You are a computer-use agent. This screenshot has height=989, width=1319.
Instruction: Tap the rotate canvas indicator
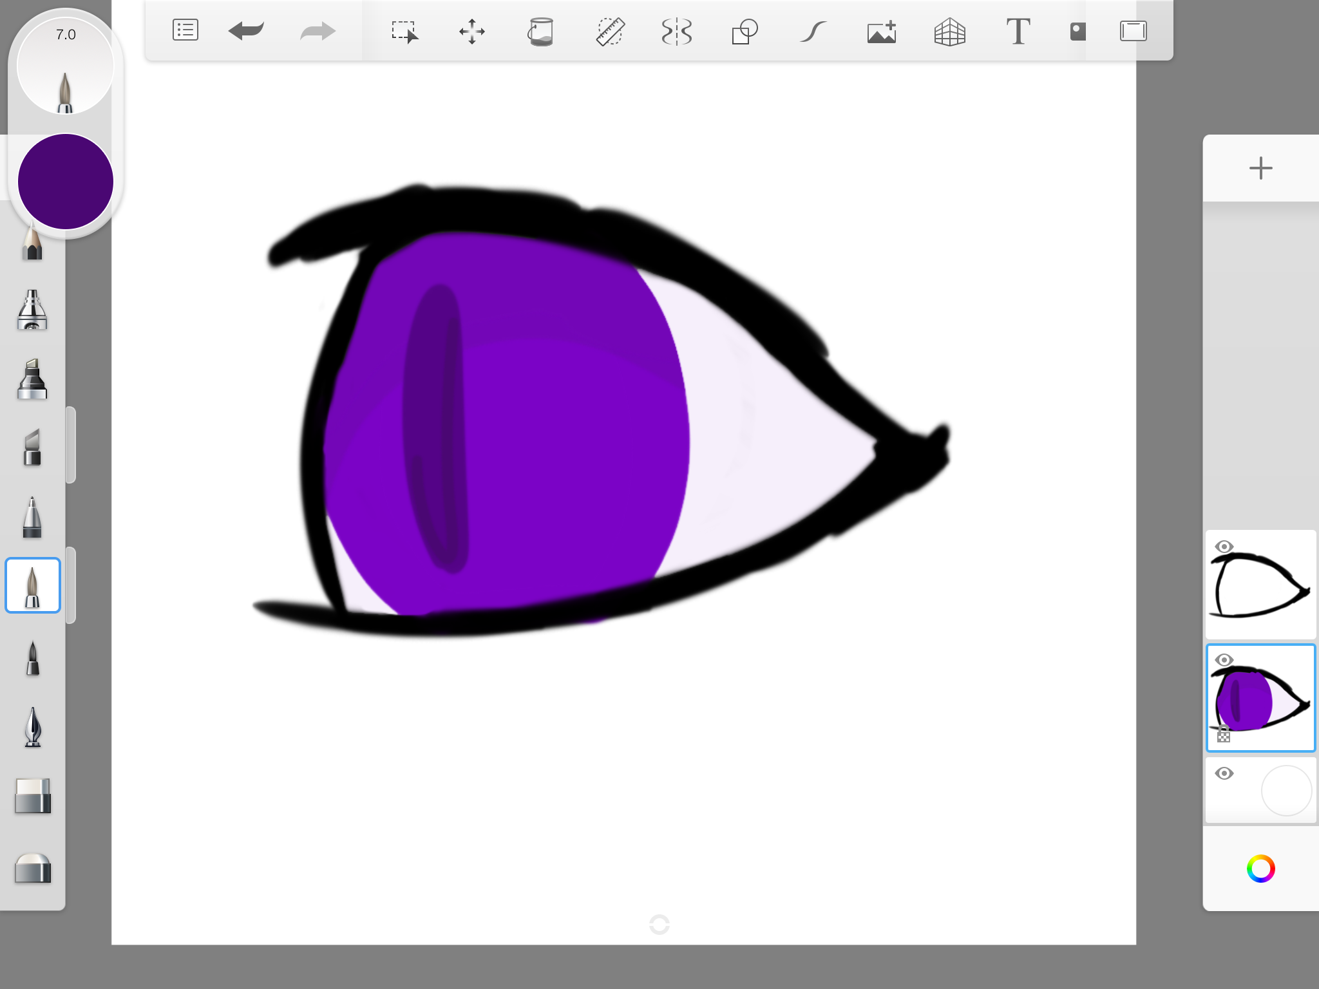point(659,925)
